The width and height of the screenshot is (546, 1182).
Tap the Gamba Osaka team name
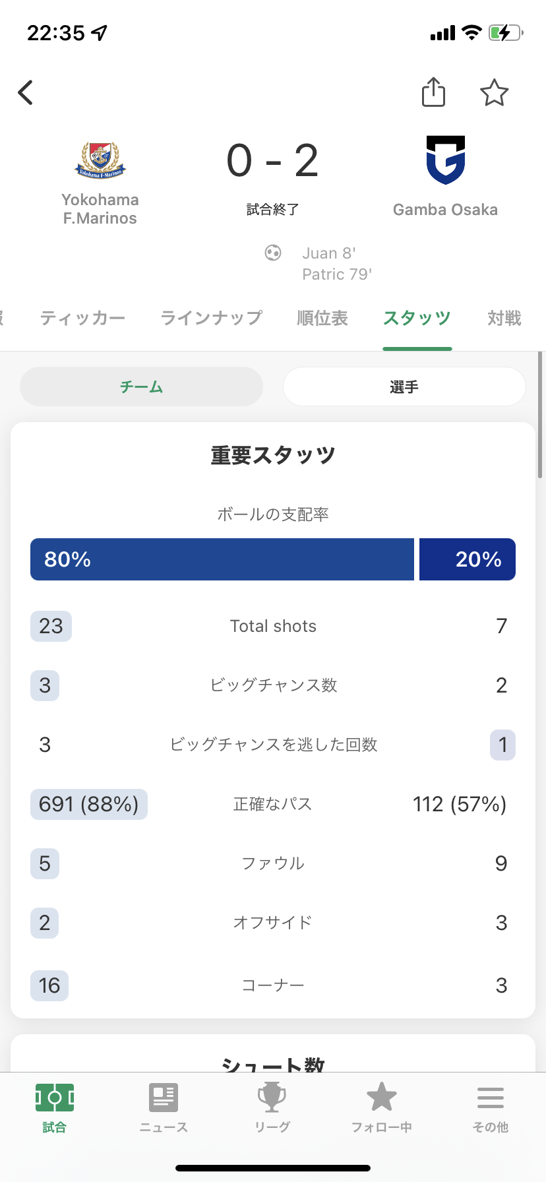point(445,210)
